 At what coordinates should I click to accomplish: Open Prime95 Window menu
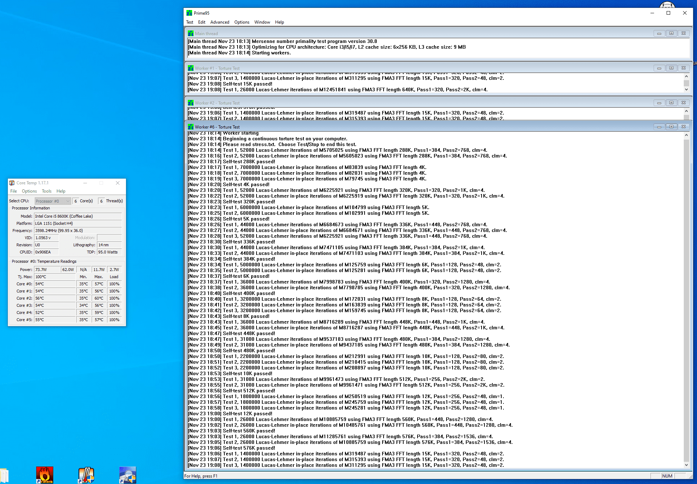pyautogui.click(x=262, y=22)
